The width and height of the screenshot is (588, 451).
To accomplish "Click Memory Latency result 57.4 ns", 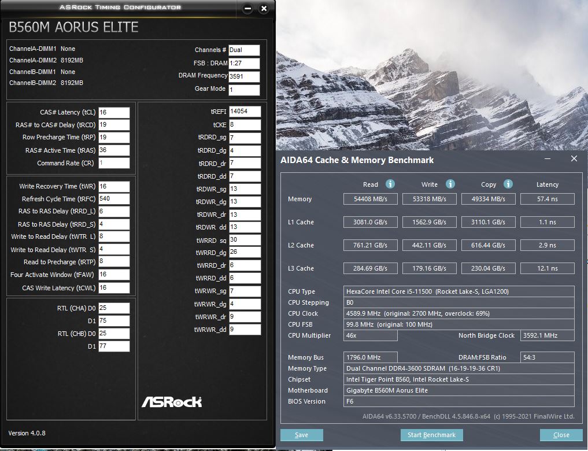I will [548, 199].
